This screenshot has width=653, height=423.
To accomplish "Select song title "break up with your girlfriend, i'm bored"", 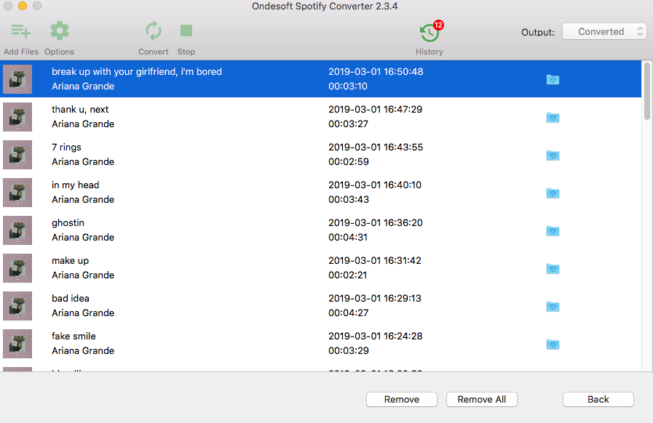I will tap(137, 71).
